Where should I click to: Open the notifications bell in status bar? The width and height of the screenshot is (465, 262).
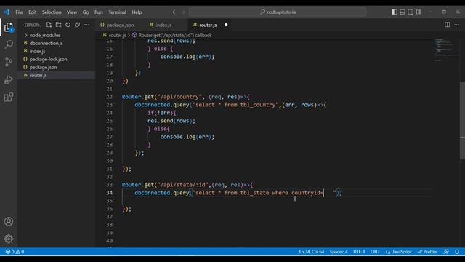click(x=457, y=252)
